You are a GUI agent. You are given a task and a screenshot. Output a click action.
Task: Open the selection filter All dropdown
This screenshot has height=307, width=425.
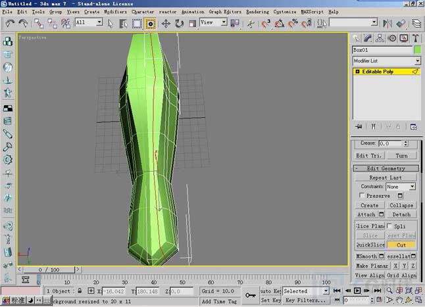[x=89, y=22]
